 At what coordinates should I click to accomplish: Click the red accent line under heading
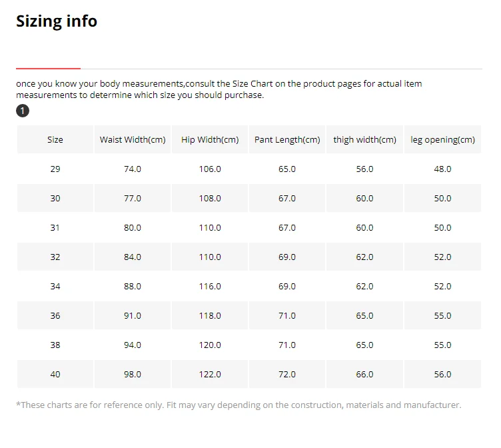pos(48,68)
